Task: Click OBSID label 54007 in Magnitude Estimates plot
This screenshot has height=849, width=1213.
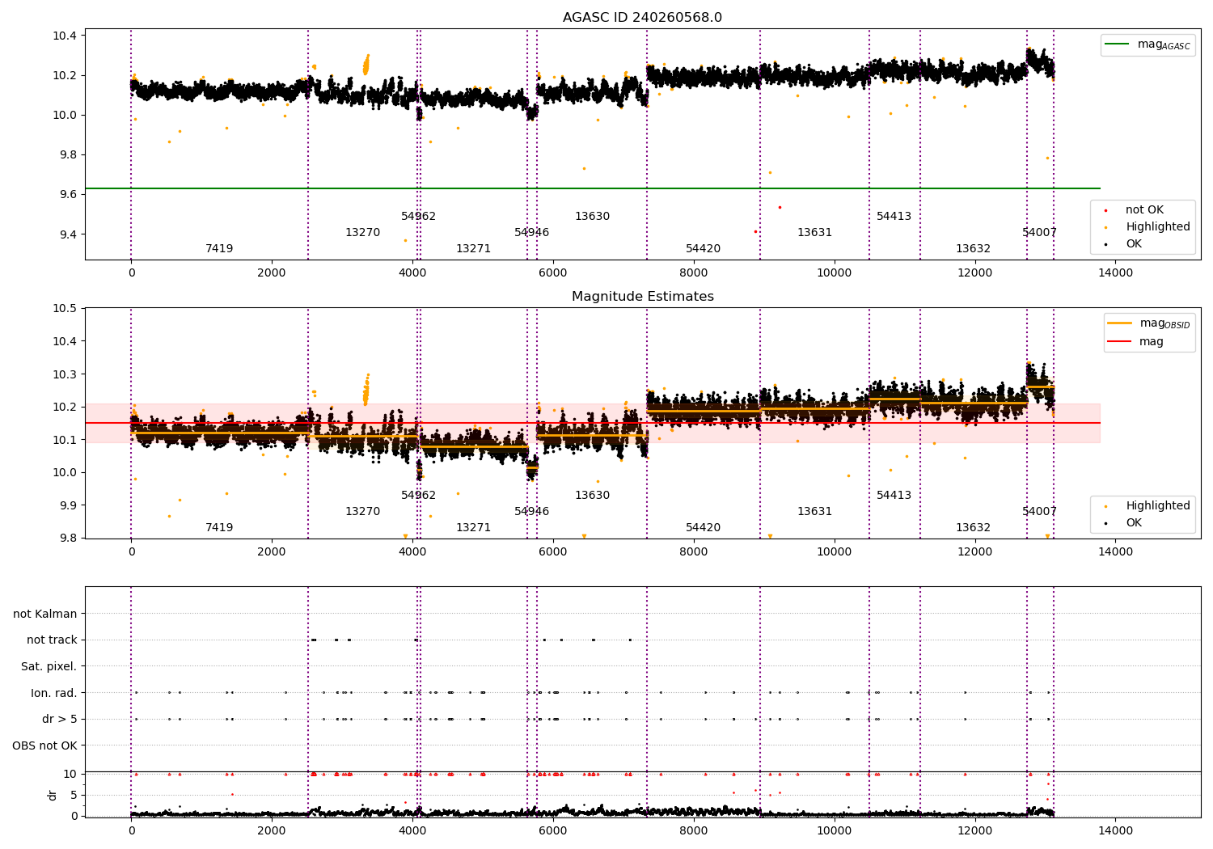Action: click(1039, 512)
